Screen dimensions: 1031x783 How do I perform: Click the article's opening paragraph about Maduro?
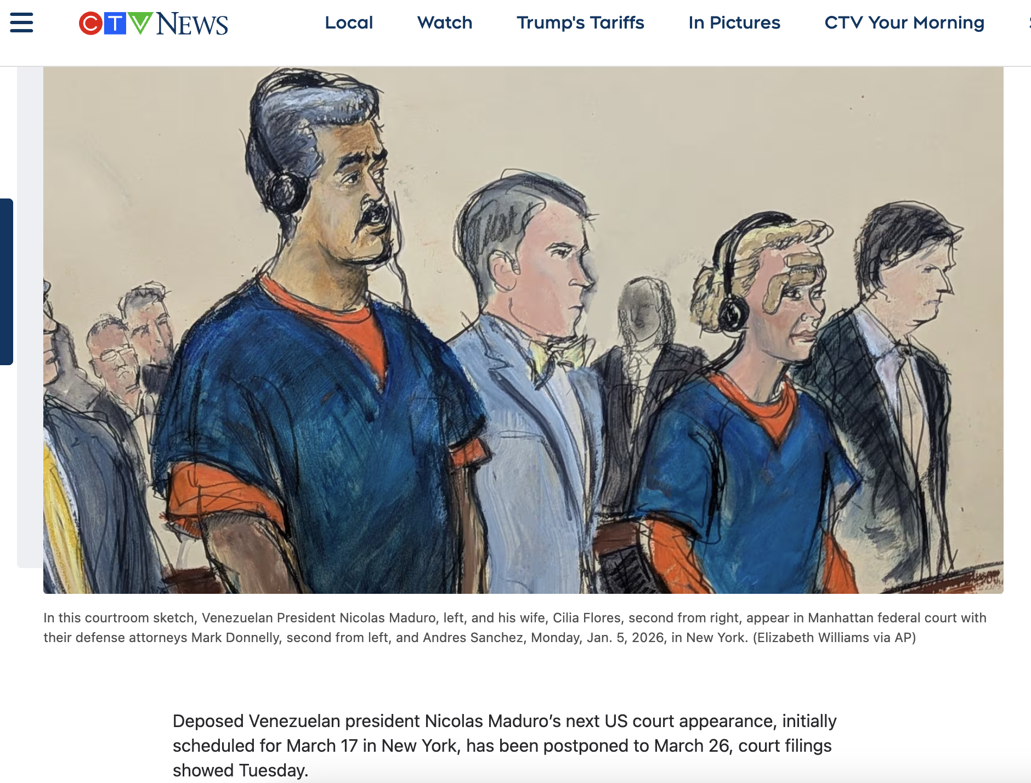point(505,746)
